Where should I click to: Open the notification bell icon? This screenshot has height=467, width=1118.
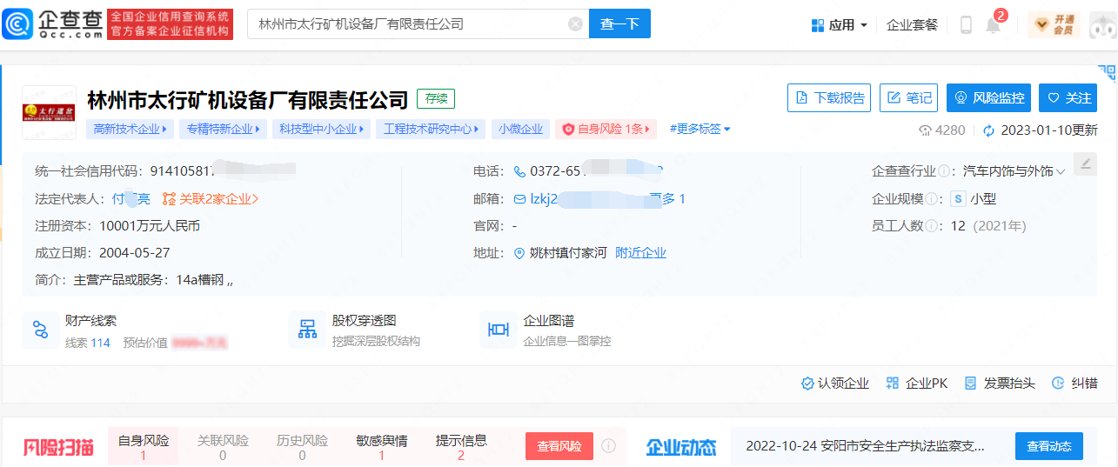click(993, 25)
